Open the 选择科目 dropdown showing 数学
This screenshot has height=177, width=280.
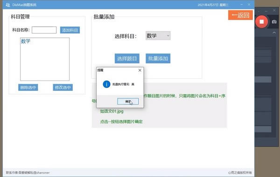coord(158,36)
